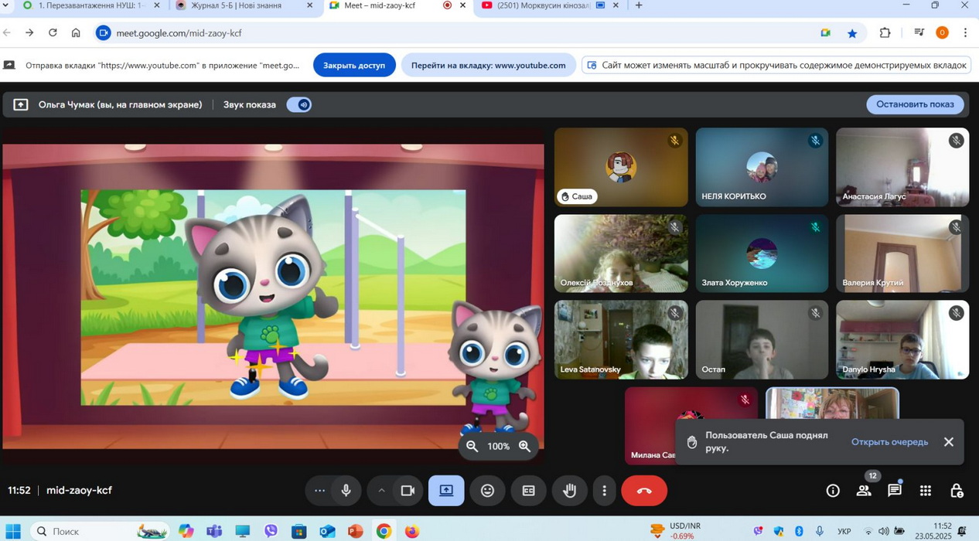Reload the Meet page
Screen dimensions: 979x541
click(x=53, y=32)
